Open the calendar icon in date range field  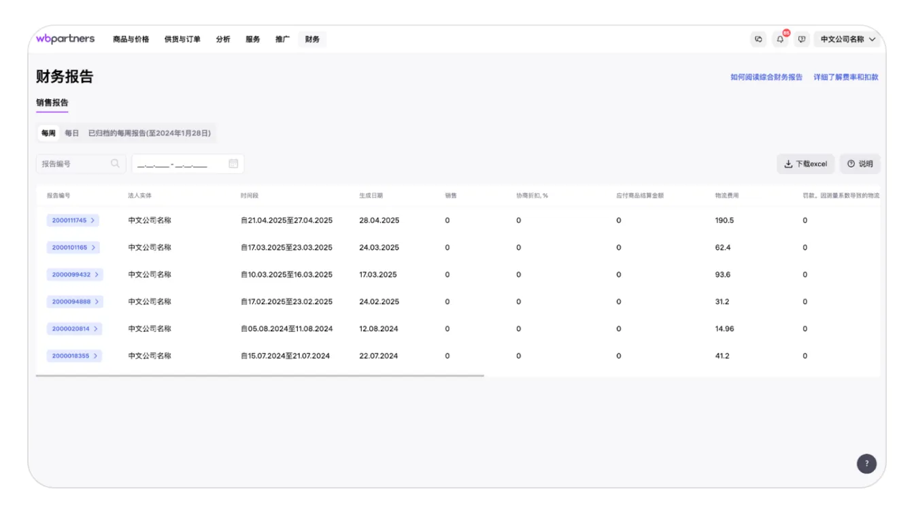(233, 163)
